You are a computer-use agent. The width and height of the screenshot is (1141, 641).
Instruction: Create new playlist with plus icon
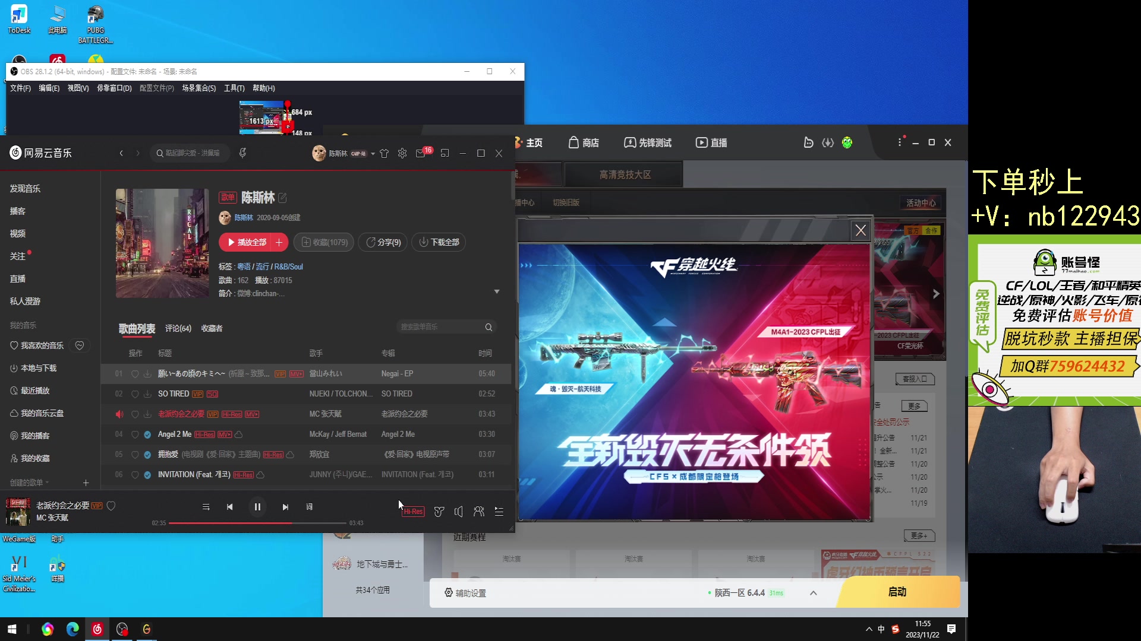pos(86,483)
